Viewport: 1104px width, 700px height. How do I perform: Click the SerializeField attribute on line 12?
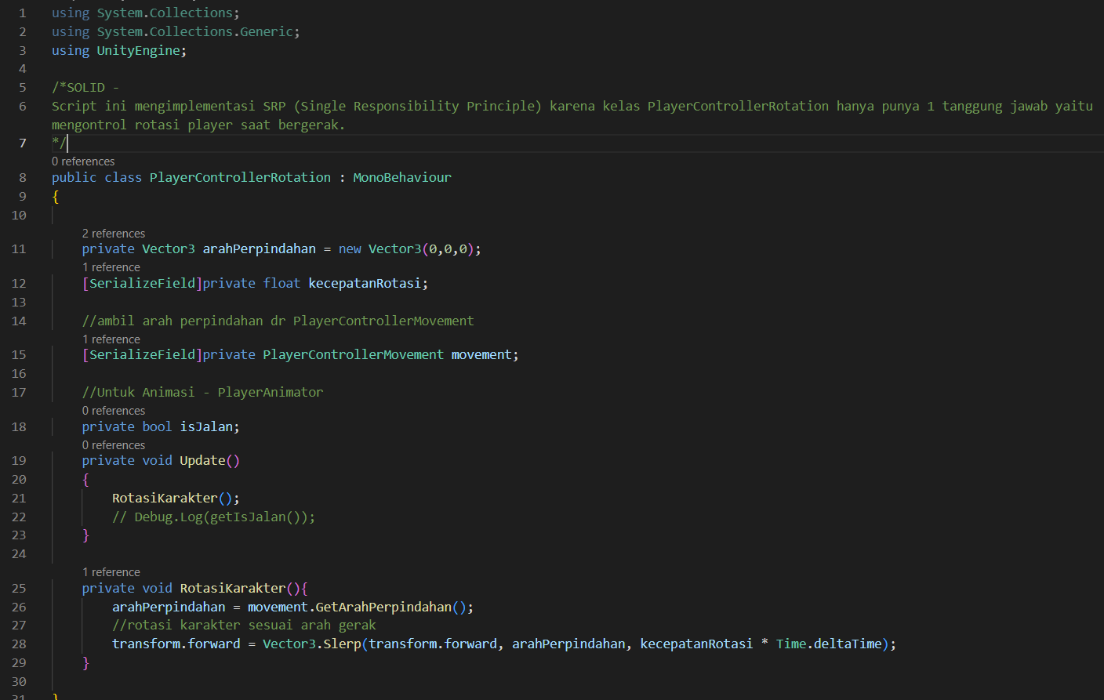(141, 283)
